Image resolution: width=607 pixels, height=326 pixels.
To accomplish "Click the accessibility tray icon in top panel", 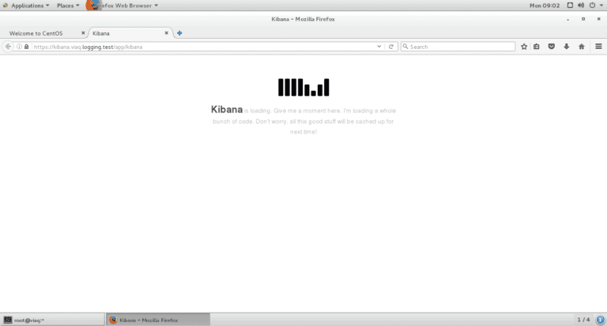I will pos(570,6).
